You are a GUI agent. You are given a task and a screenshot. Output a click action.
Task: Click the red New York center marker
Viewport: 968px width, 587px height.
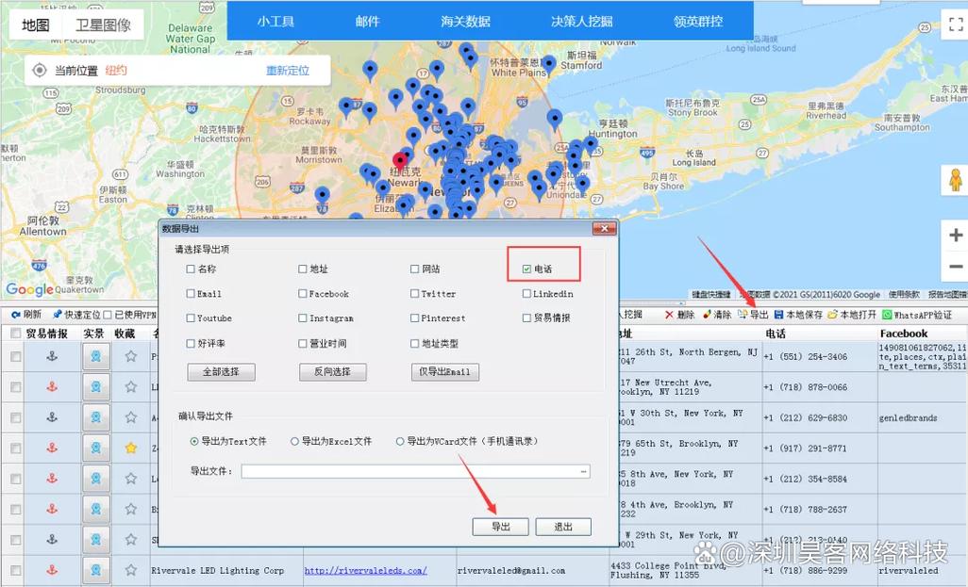pyautogui.click(x=401, y=160)
